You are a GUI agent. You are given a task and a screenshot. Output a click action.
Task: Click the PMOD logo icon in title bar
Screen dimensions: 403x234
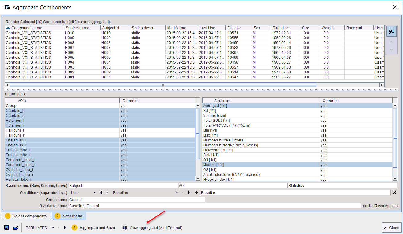click(7, 7)
